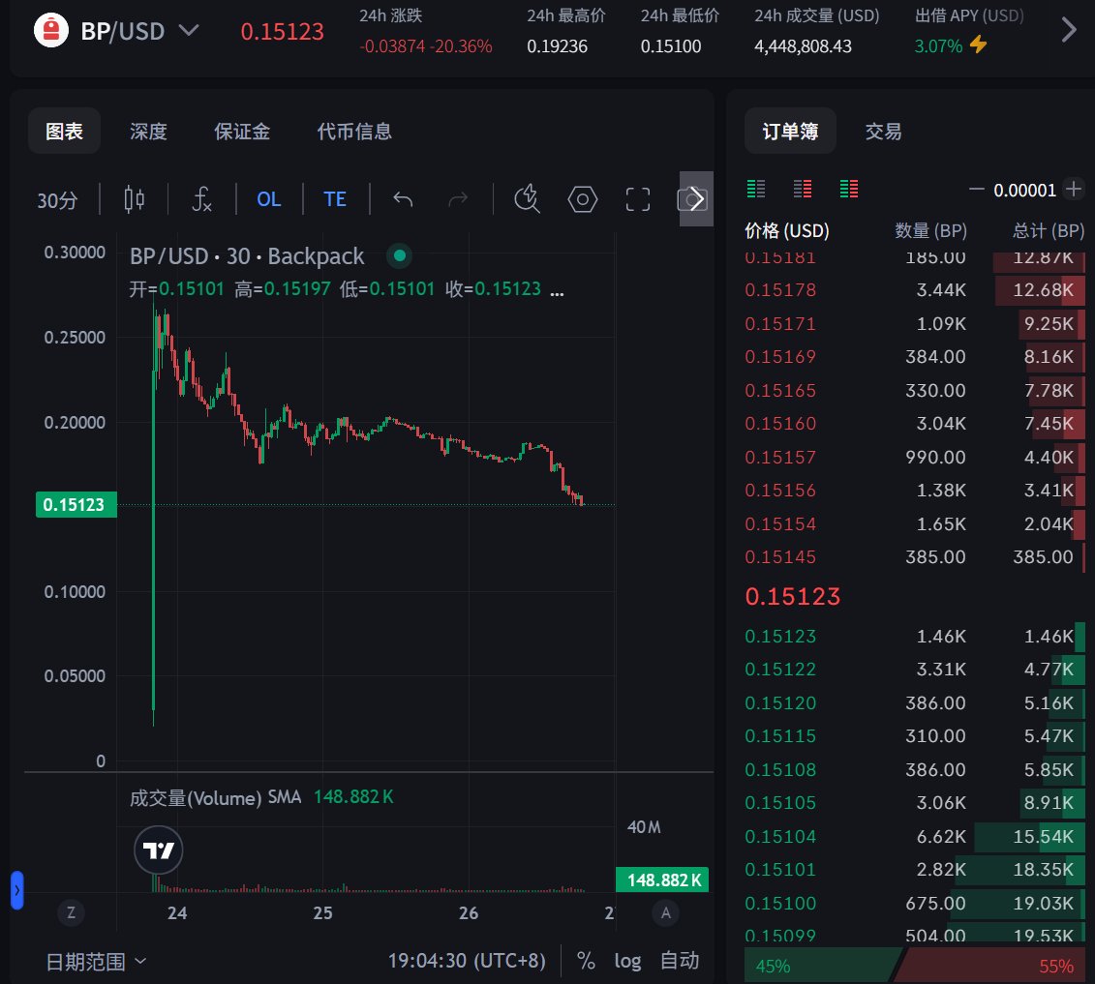Screen dimensions: 1095x984
Task: Expand the left drawing toolbar handle
Action: pyautogui.click(x=16, y=890)
